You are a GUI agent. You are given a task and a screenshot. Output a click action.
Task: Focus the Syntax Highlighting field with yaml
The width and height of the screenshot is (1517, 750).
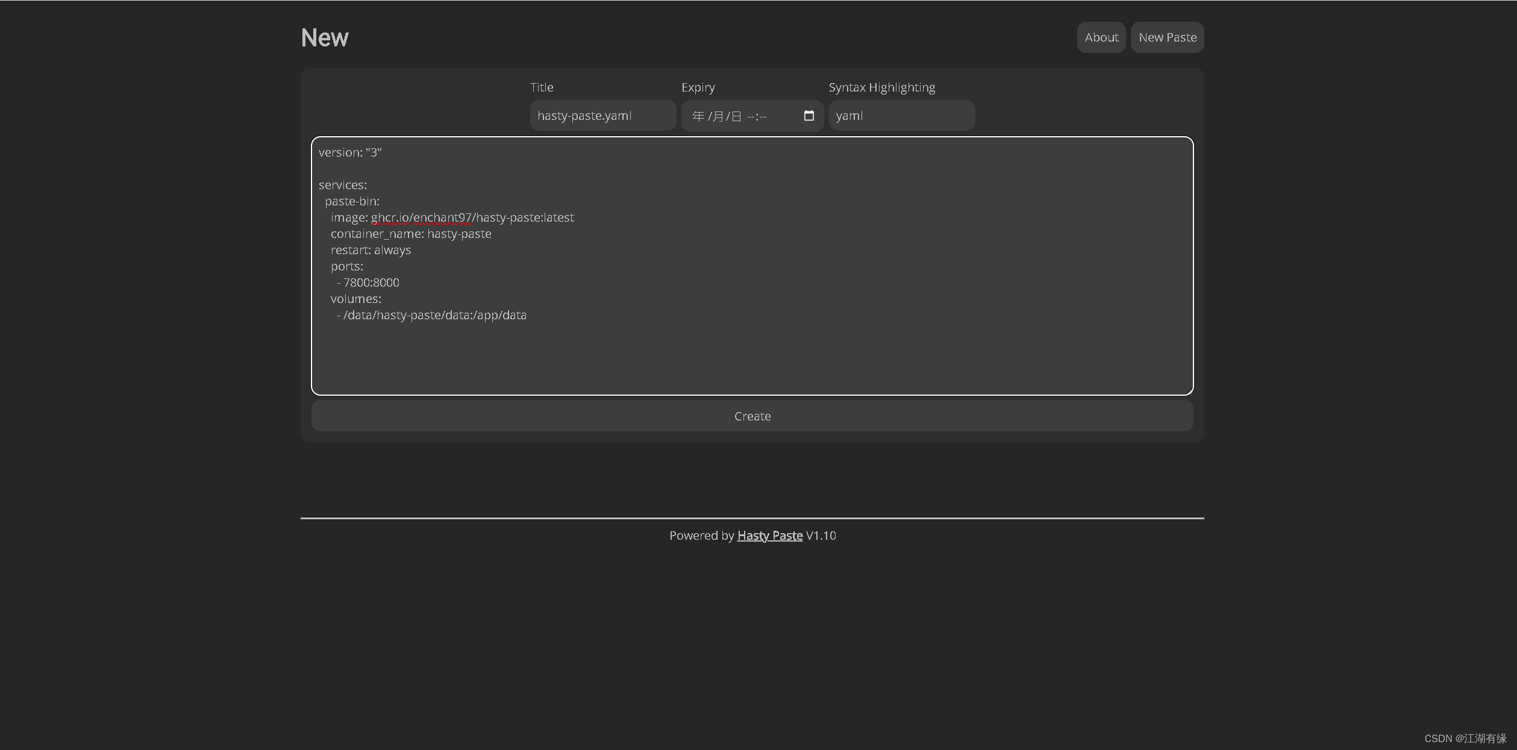(901, 116)
